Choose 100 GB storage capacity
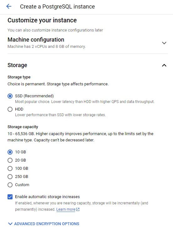 (10, 168)
